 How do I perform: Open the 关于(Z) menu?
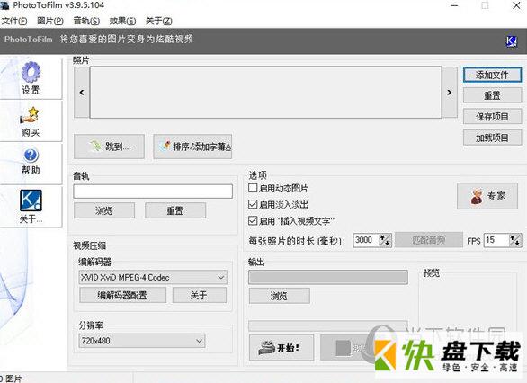[159, 22]
